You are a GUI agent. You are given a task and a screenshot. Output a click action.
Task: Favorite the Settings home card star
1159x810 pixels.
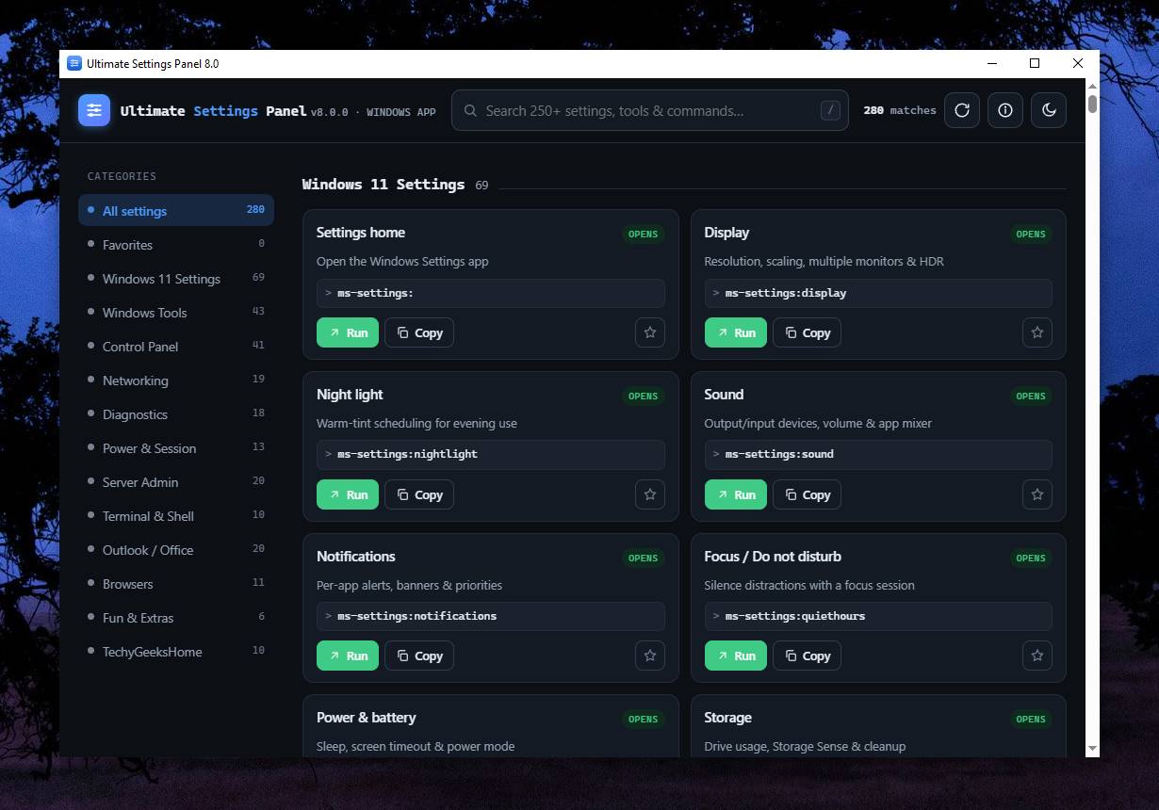tap(650, 332)
